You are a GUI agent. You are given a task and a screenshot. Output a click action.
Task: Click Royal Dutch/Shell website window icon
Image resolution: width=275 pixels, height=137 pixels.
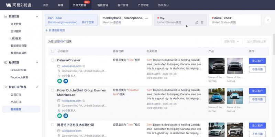pyautogui.click(x=59, y=101)
